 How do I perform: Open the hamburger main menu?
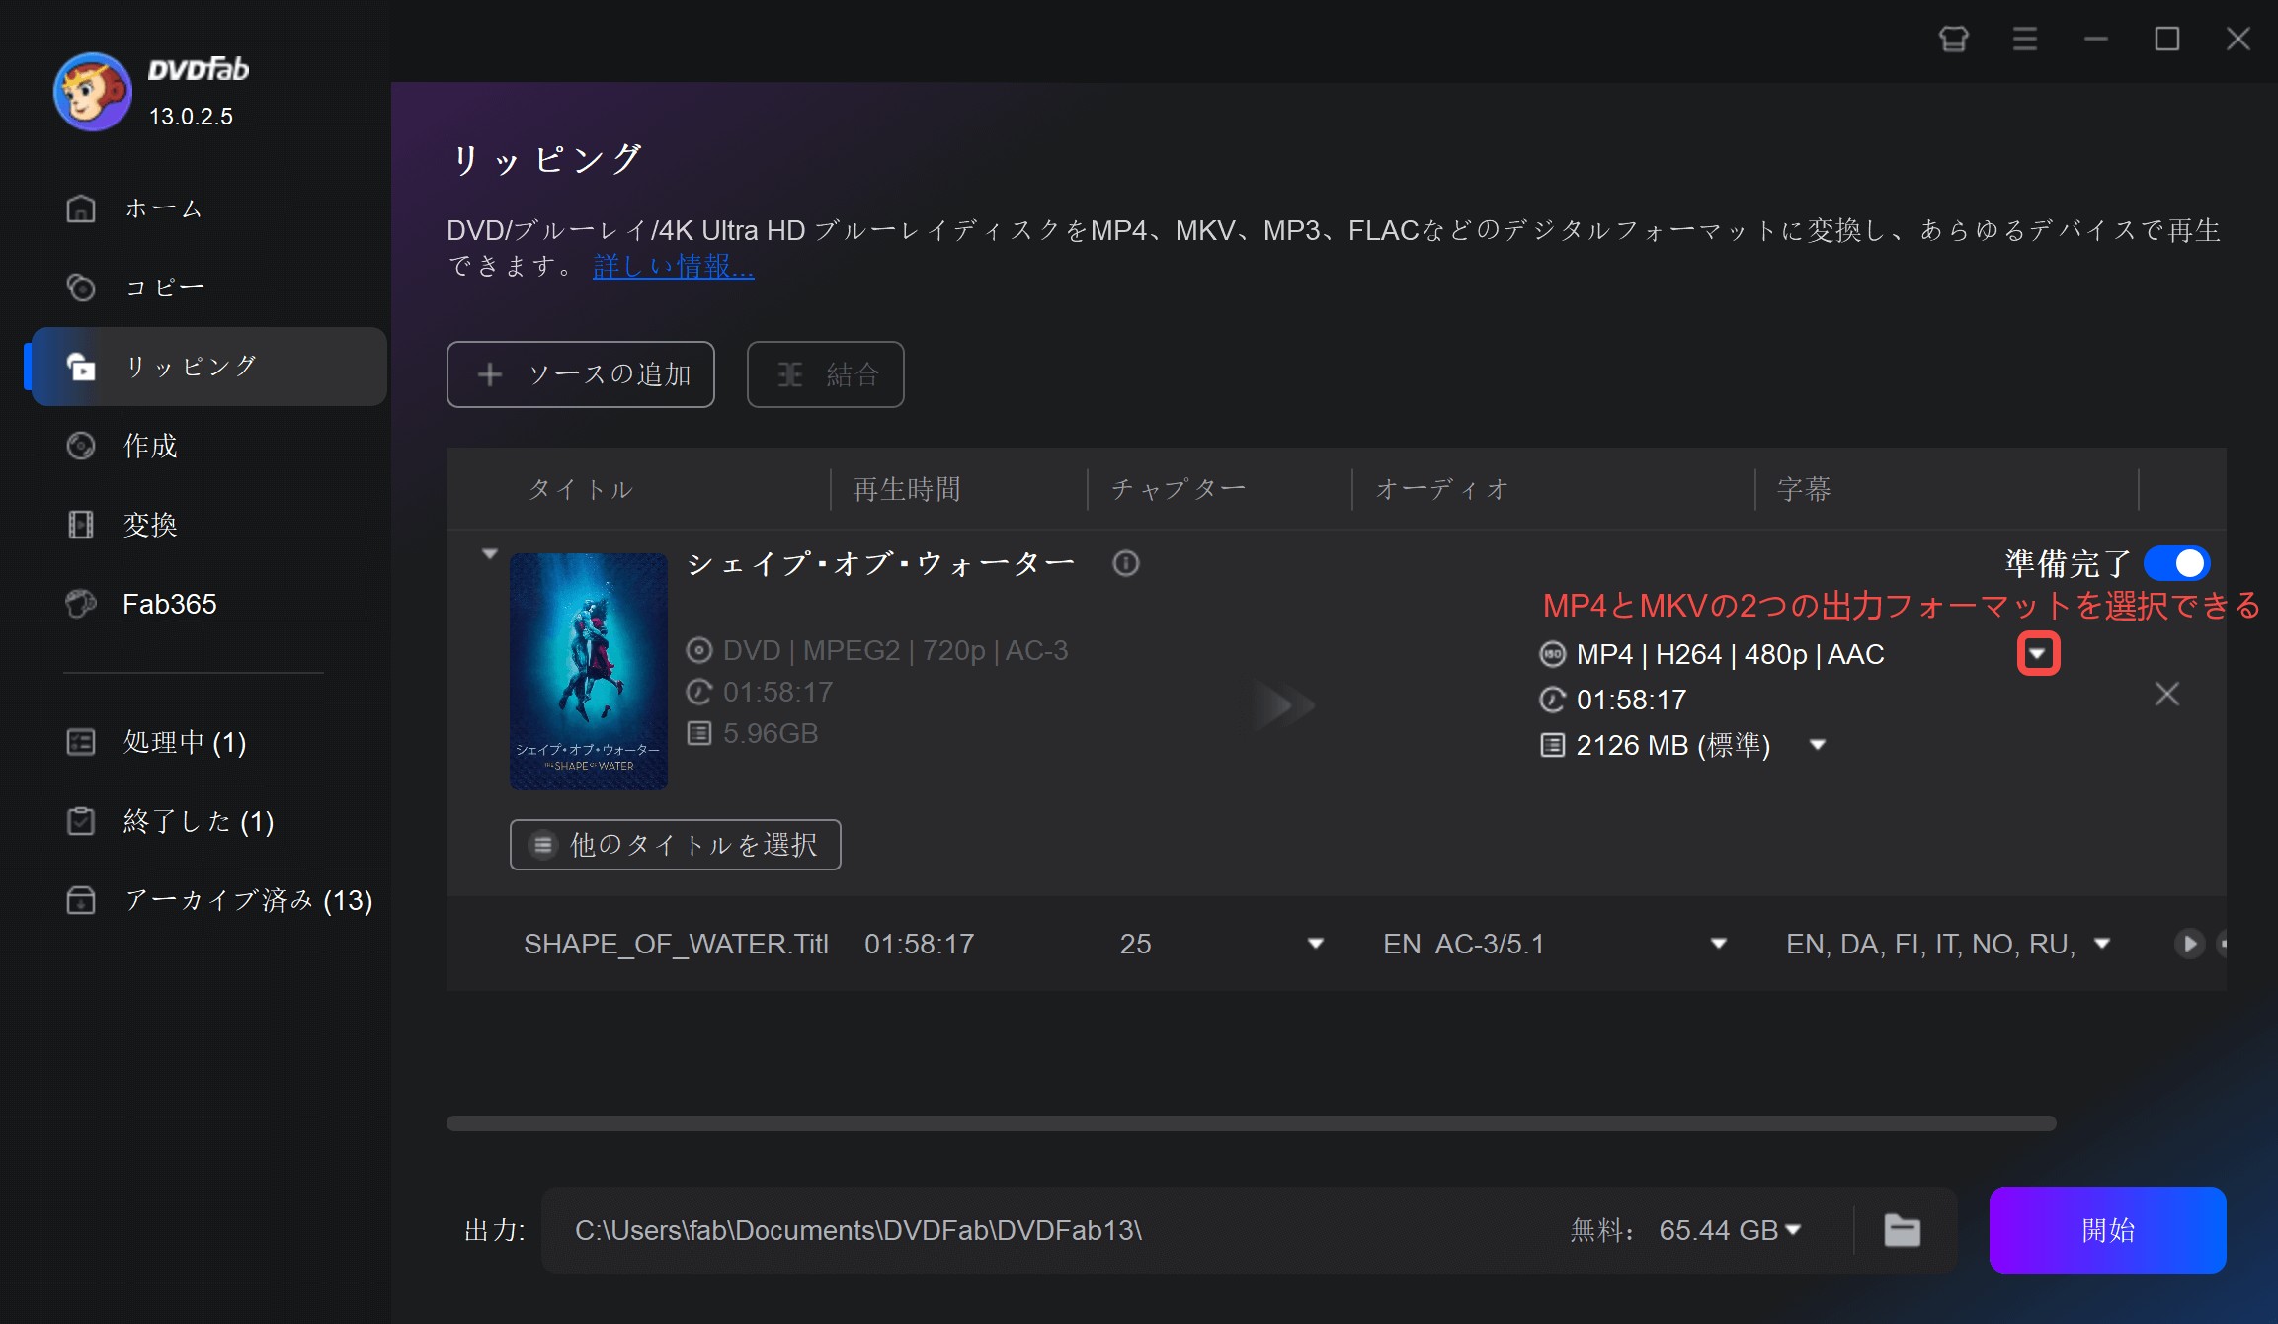(x=2024, y=39)
